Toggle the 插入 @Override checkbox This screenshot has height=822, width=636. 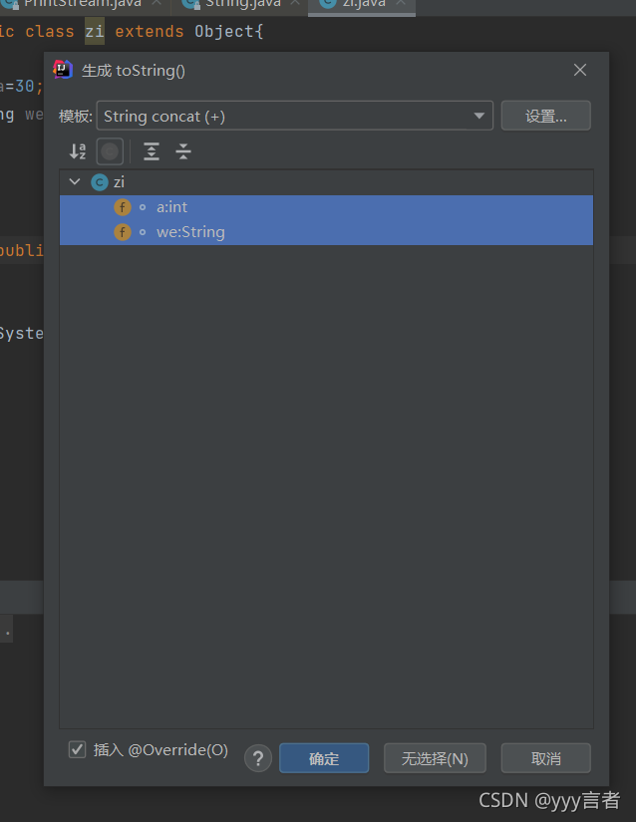click(77, 749)
